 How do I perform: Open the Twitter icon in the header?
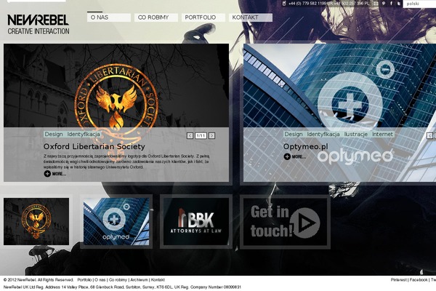[x=398, y=4]
